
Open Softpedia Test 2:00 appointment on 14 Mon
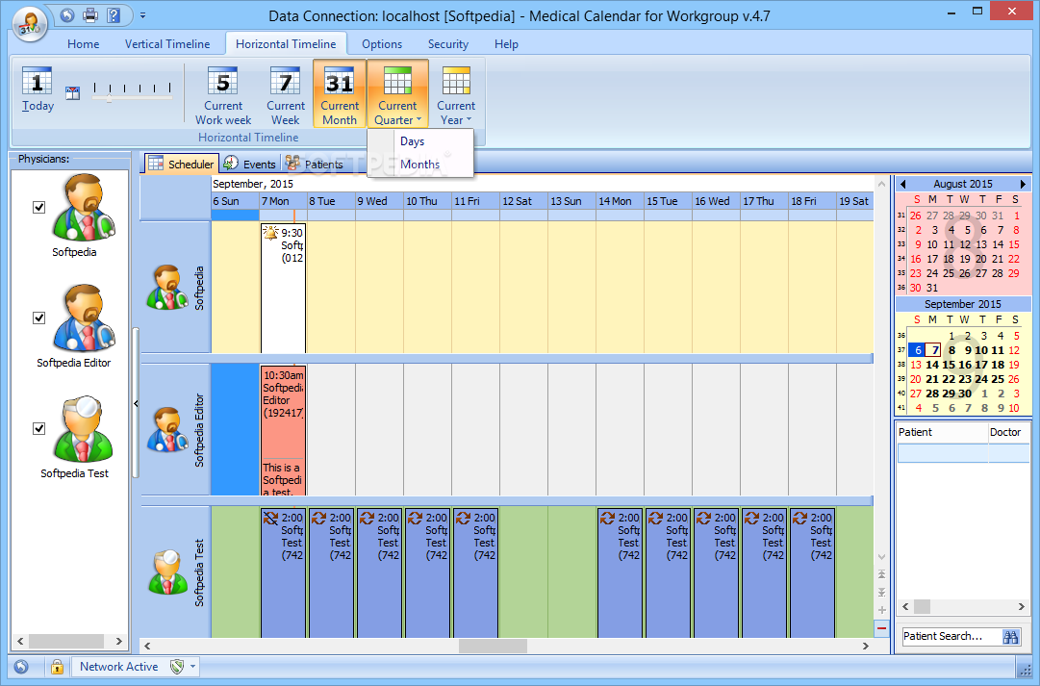click(x=620, y=572)
